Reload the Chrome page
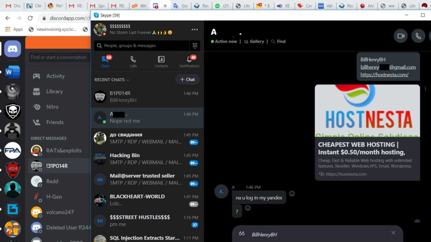431x242 pixels. pos(30,18)
